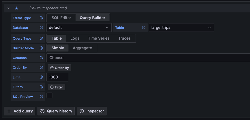Click the Limit input field
The height and width of the screenshot is (120, 250).
[x=57, y=77]
